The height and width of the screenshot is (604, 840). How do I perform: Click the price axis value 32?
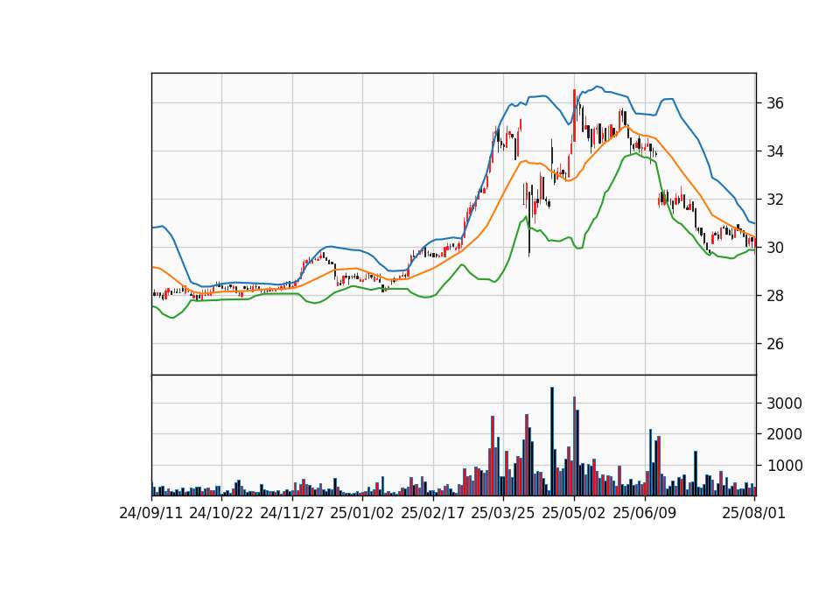(774, 200)
